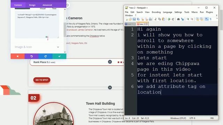
Task: Click the plus icon below GO TO SPOT
Action: click(110, 87)
